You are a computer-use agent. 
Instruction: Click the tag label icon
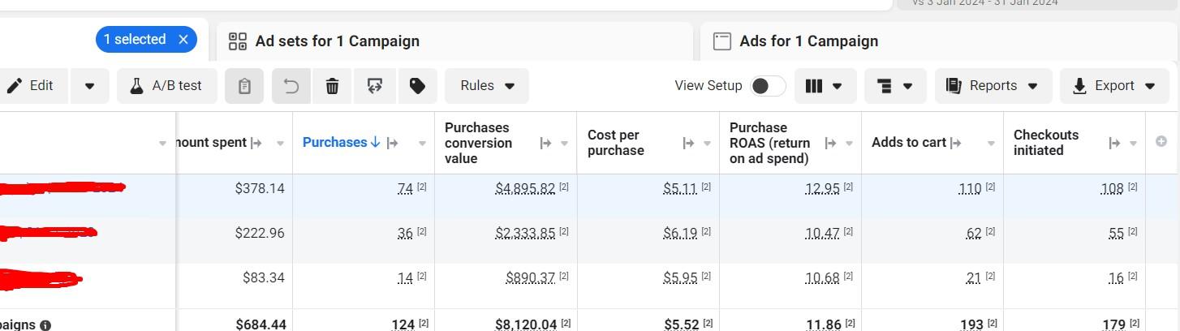[418, 86]
